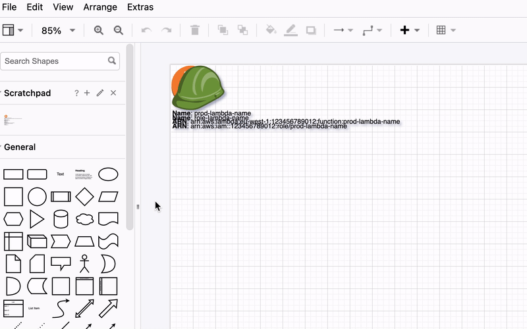Open the 85% zoom level dropdown
527x329 pixels.
58,30
